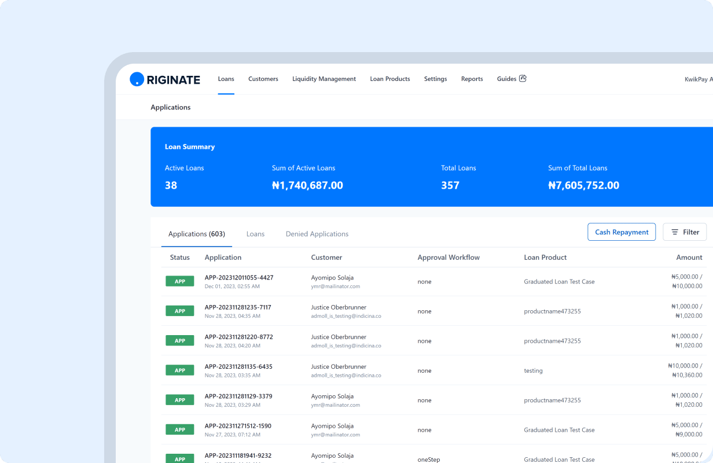Screen dimensions: 713x463
Task: Click the Filter lines icon
Action: [x=675, y=232]
